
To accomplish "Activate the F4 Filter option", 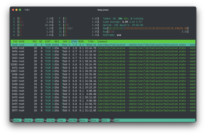I will pos(50,120).
